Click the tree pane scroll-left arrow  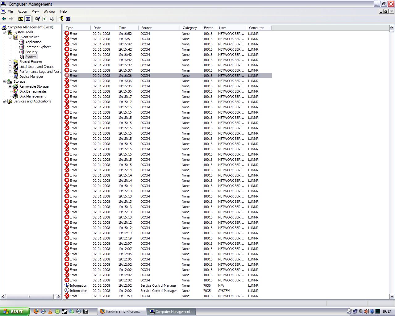pyautogui.click(x=3, y=297)
